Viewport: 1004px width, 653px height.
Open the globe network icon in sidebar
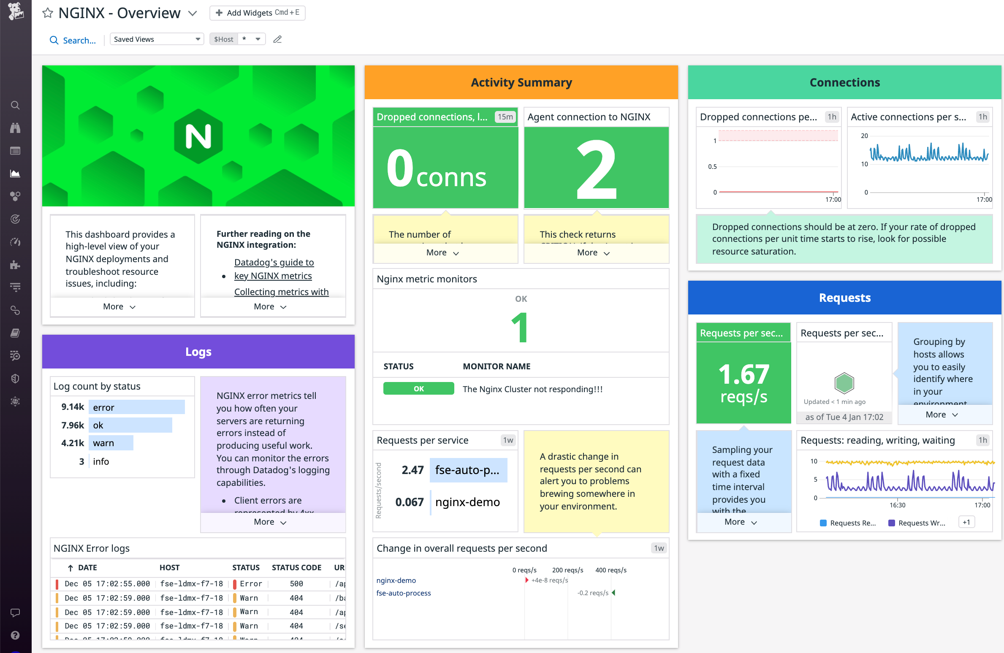15,401
